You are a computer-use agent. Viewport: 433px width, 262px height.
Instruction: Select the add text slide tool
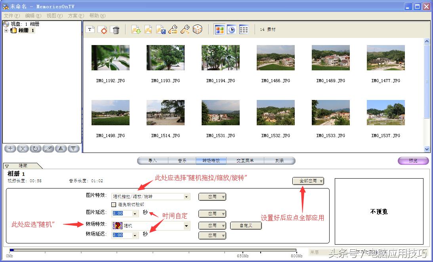point(90,29)
